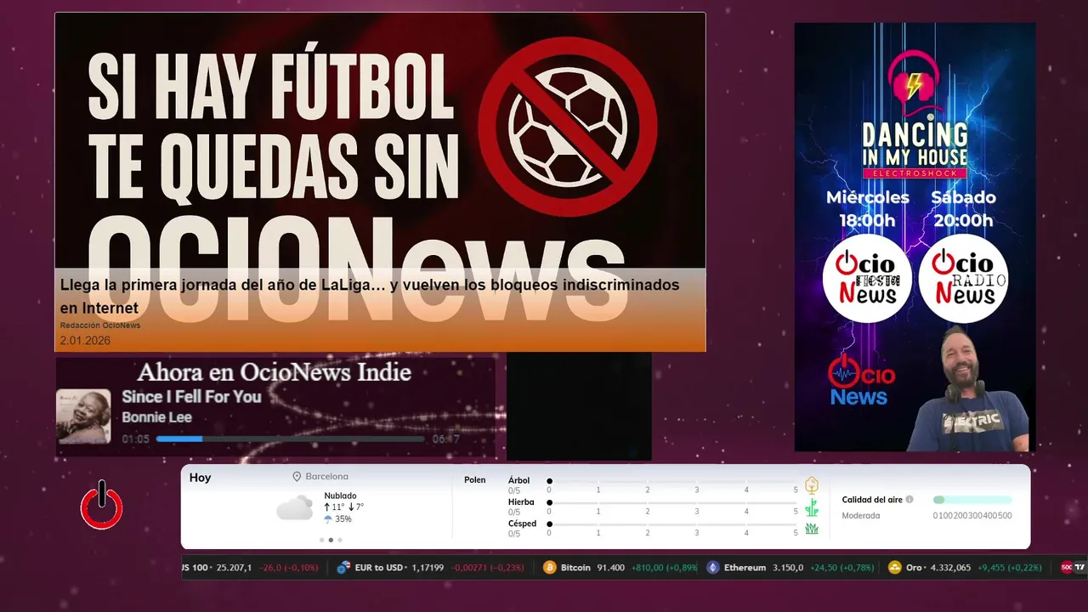Click the Ethereum price 3.150,0

tap(786, 567)
